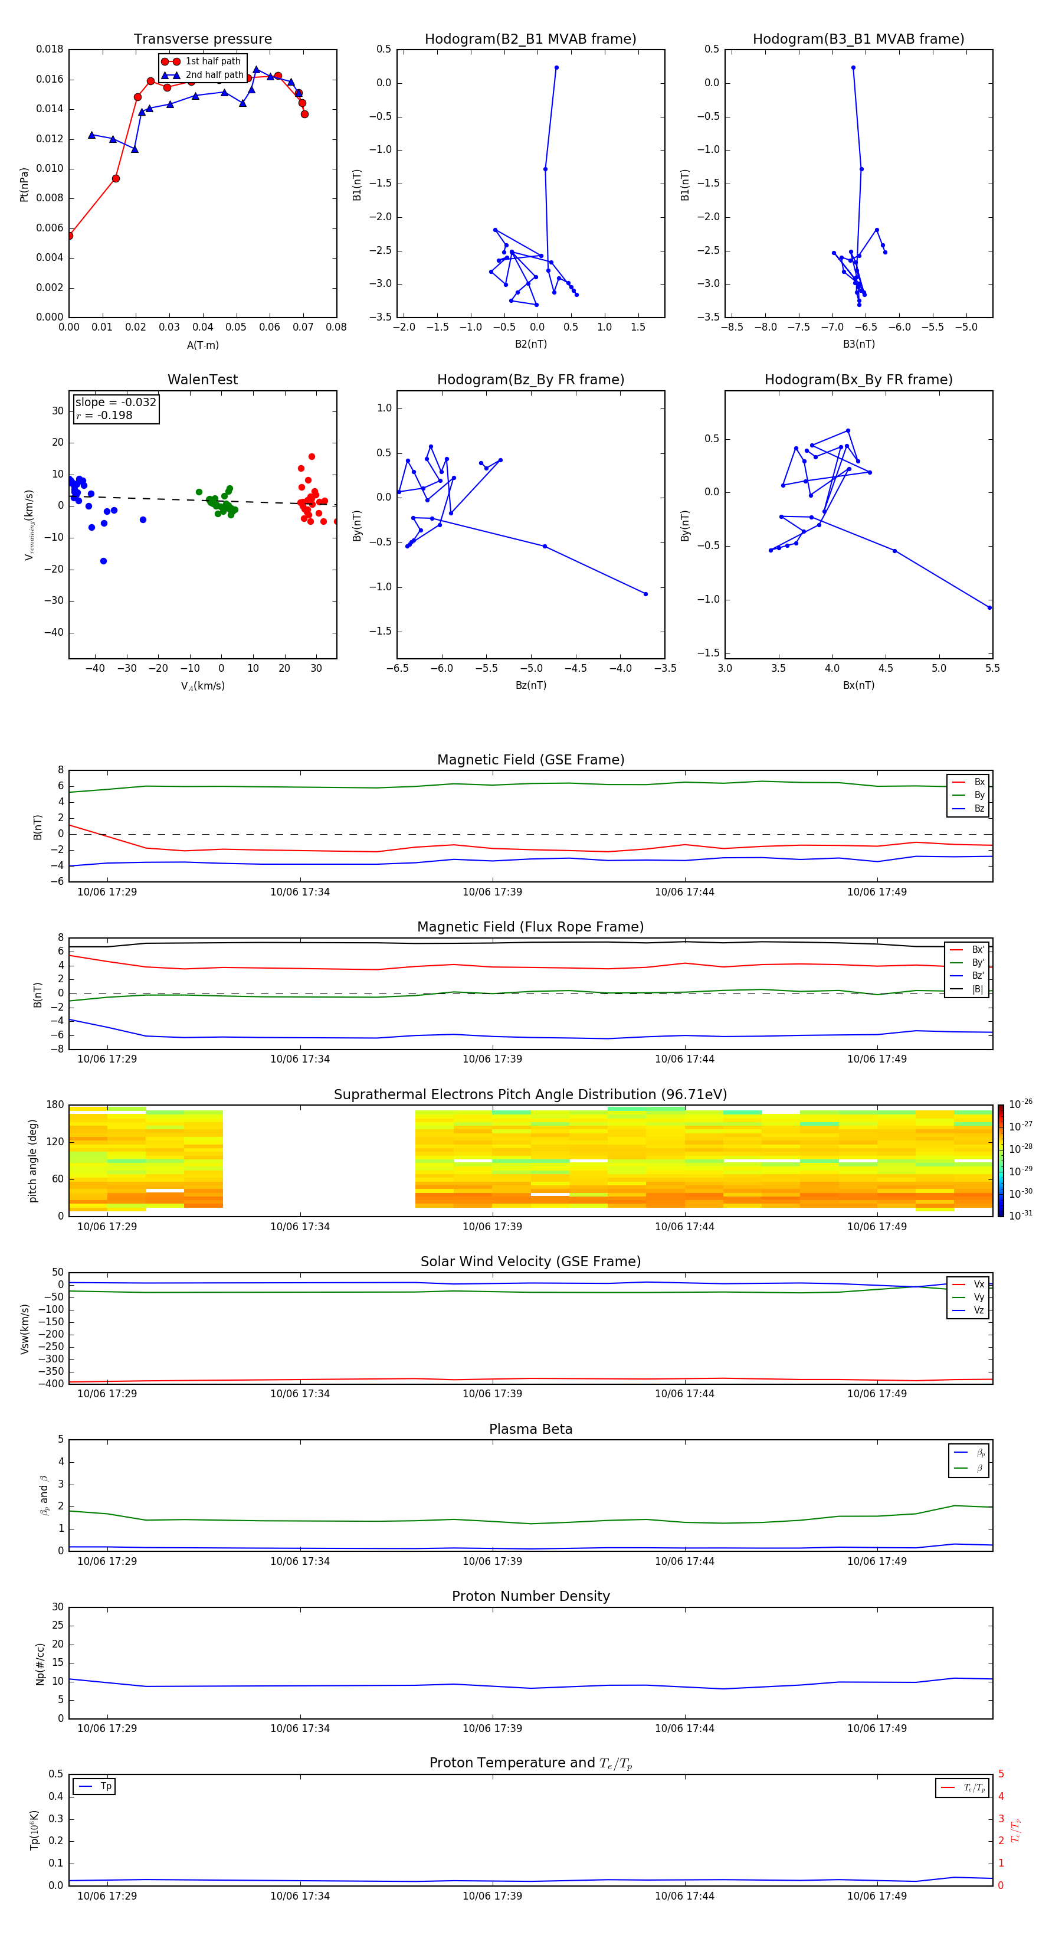Click the "WalenTest" plot title
Viewport: 1062px width, 1948px height.
click(x=202, y=380)
